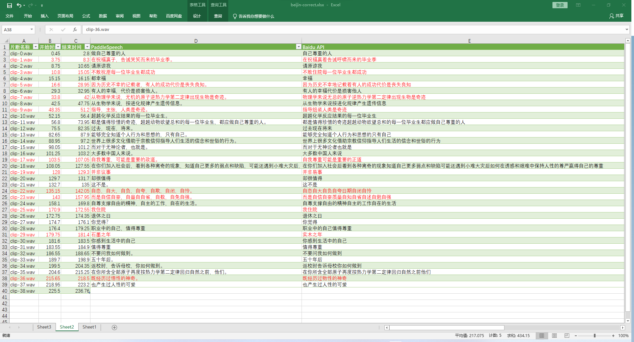Select the cell containing clip-0.wav
The image size is (634, 342).
[21, 53]
